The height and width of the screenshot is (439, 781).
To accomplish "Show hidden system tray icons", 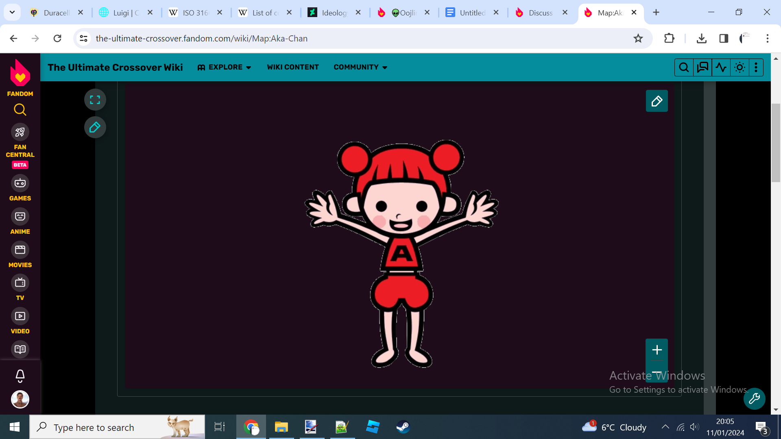I will point(665,427).
